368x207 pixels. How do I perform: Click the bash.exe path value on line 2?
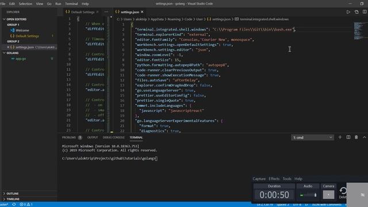(x=254, y=29)
